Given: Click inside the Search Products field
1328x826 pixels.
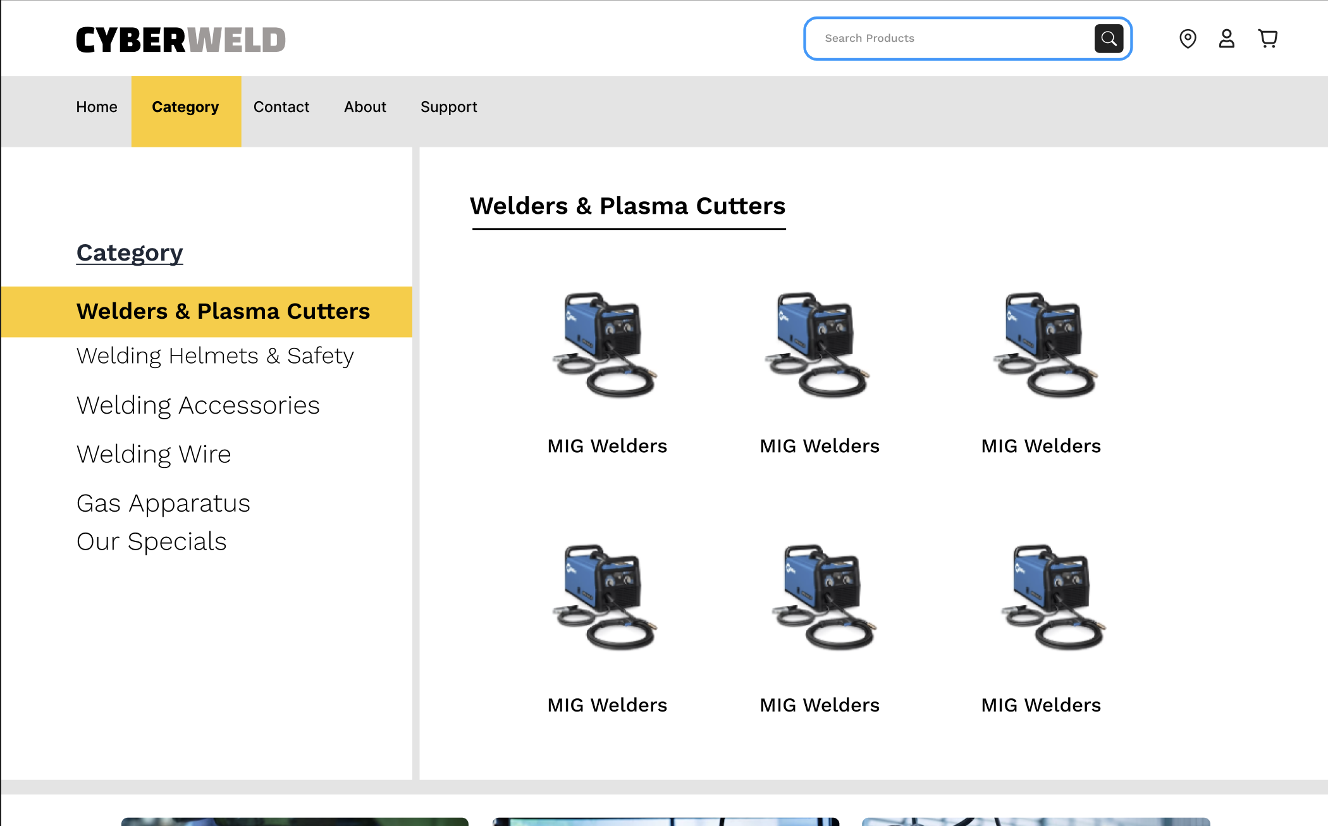Looking at the screenshot, I should click(x=949, y=39).
